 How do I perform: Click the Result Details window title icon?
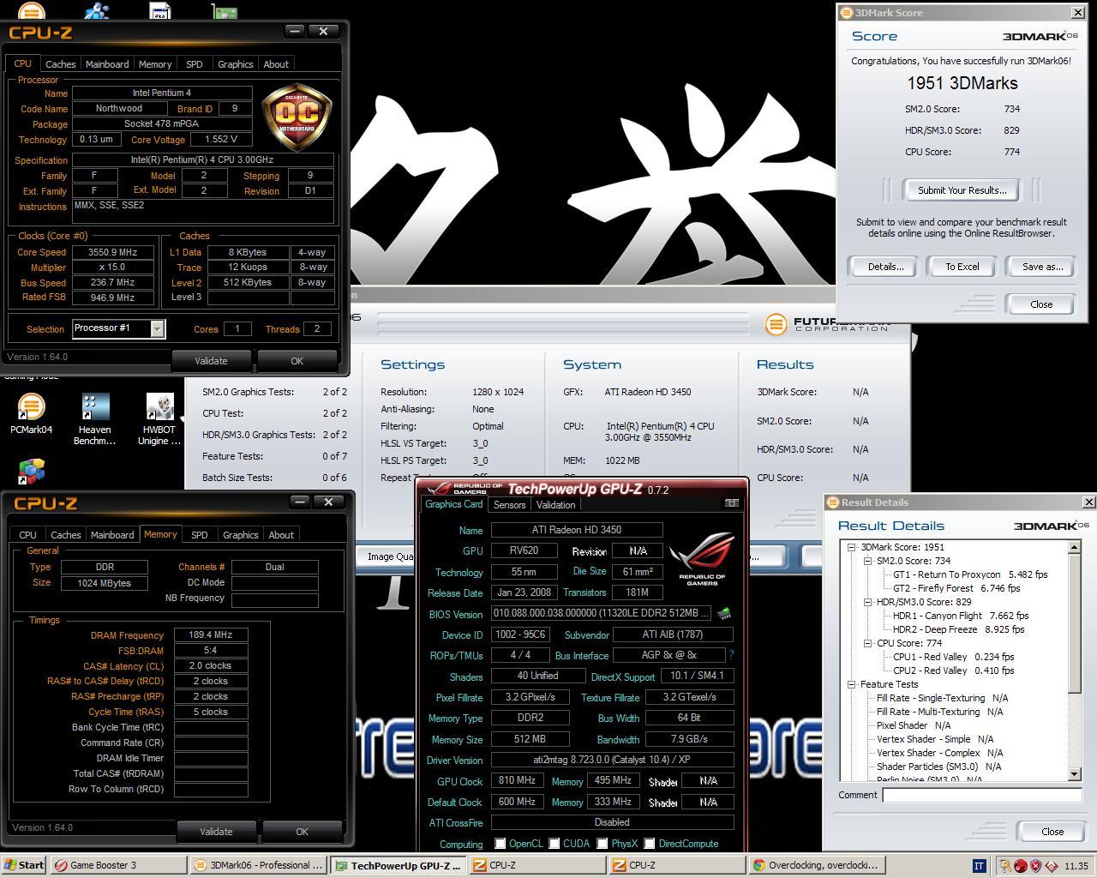pos(833,502)
